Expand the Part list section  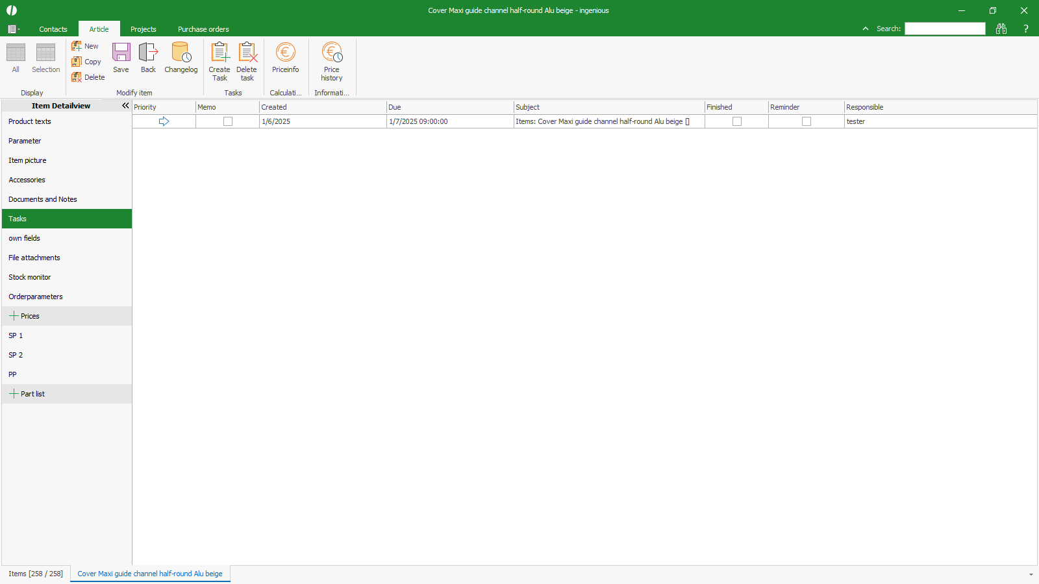(14, 394)
